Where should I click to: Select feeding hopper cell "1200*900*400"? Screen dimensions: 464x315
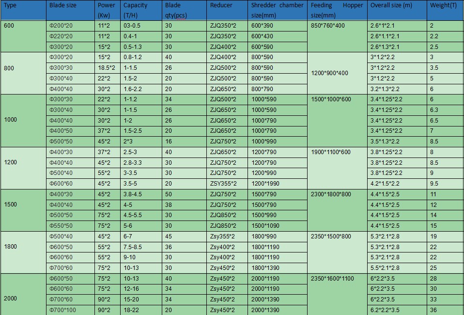click(x=337, y=74)
